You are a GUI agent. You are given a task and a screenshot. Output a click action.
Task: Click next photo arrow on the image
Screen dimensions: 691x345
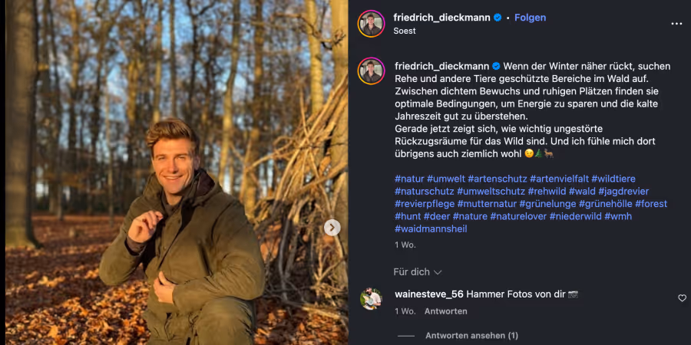pyautogui.click(x=332, y=227)
